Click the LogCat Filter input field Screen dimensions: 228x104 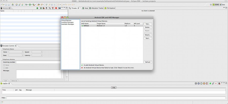point(116,98)
